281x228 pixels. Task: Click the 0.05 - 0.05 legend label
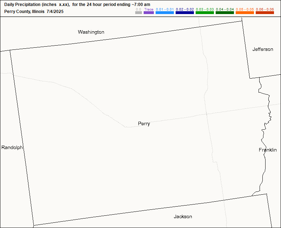click(x=245, y=9)
